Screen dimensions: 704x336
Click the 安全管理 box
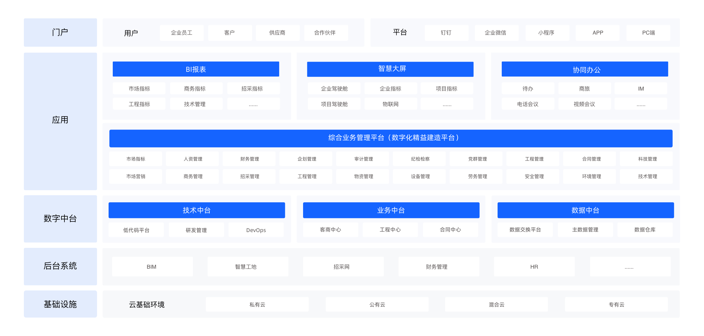tap(533, 176)
